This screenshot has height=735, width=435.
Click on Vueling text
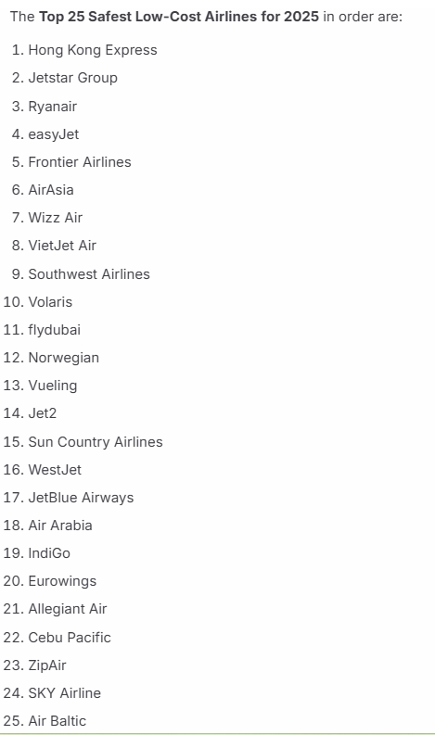pyautogui.click(x=53, y=386)
